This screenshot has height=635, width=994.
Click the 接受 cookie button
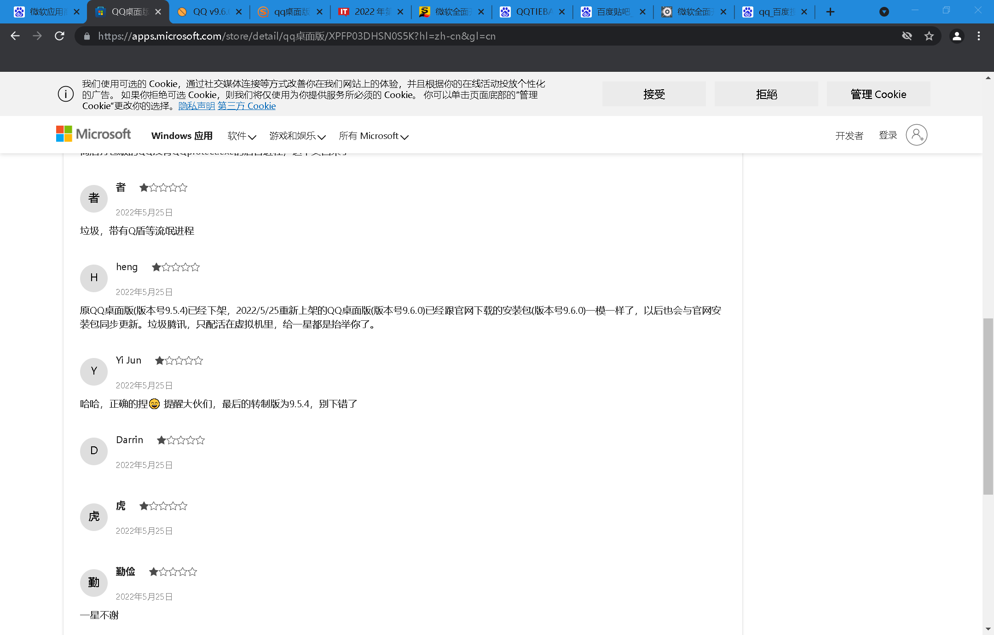point(654,94)
